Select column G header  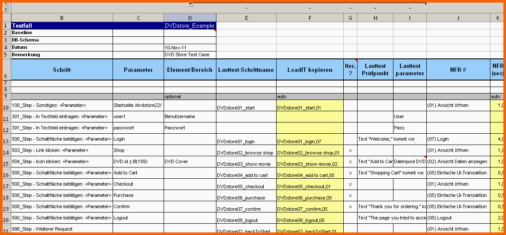coord(351,18)
